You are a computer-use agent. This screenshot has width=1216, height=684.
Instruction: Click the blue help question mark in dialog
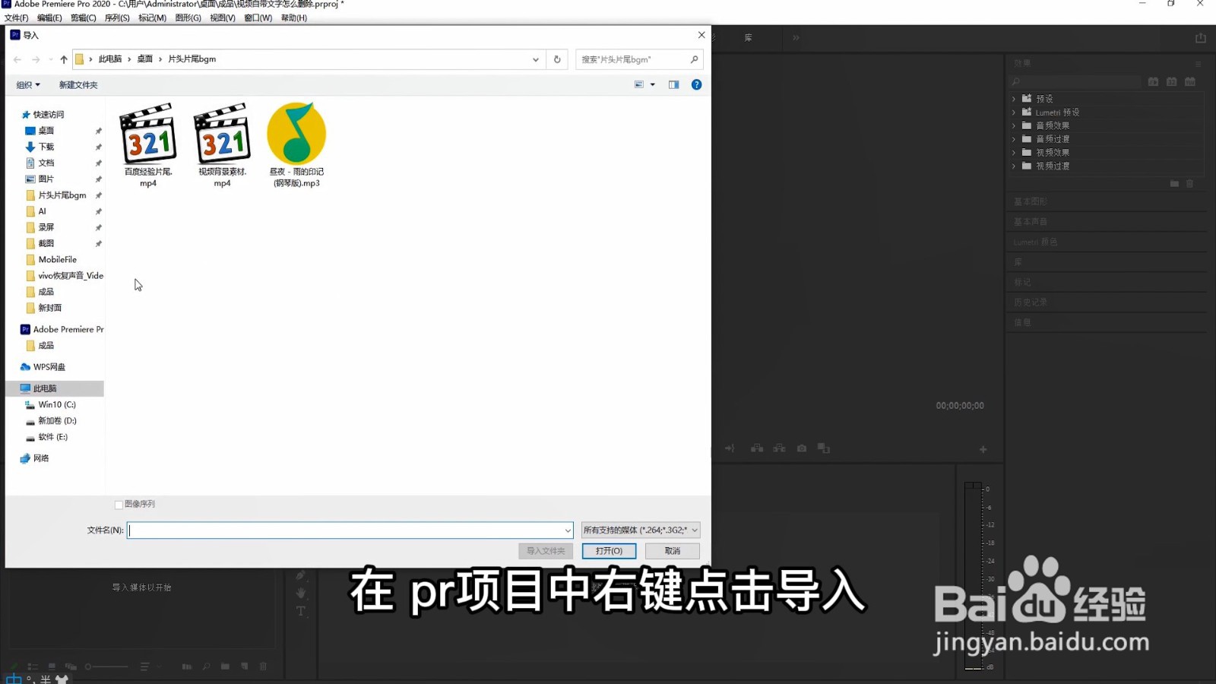[x=696, y=84]
